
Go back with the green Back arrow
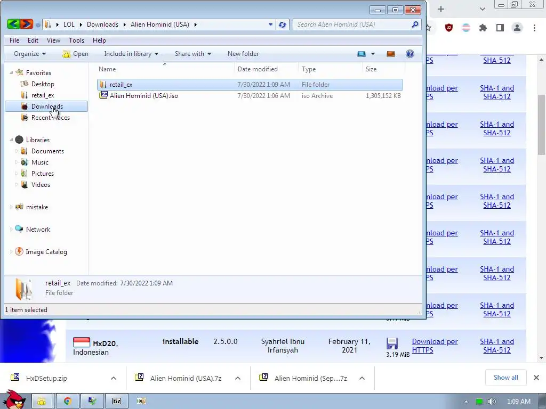tap(13, 24)
